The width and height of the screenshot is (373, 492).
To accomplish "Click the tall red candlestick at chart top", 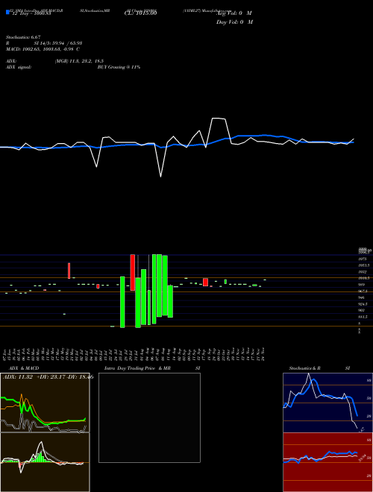I will (x=133, y=272).
